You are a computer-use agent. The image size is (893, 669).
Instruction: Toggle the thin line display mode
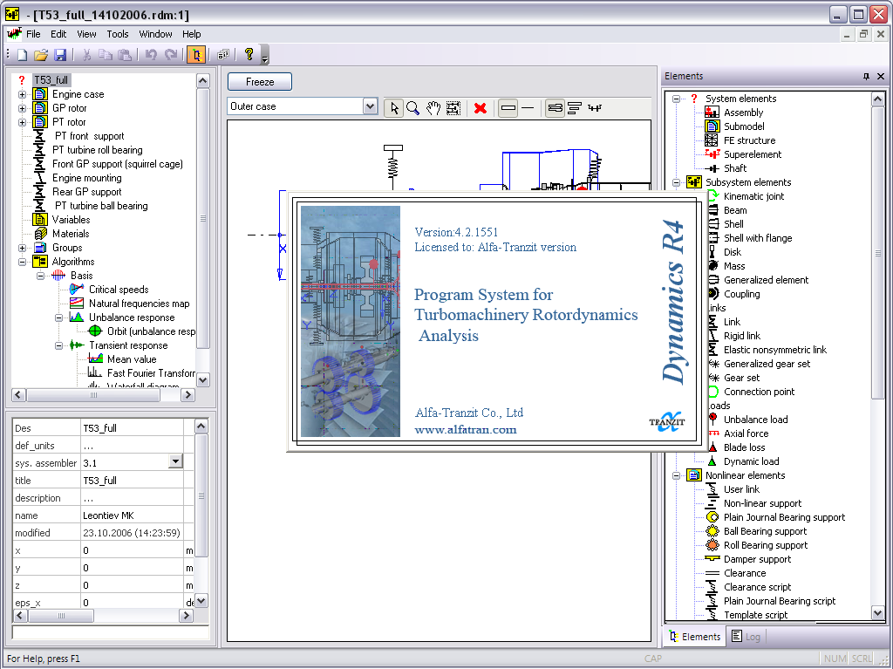[528, 107]
